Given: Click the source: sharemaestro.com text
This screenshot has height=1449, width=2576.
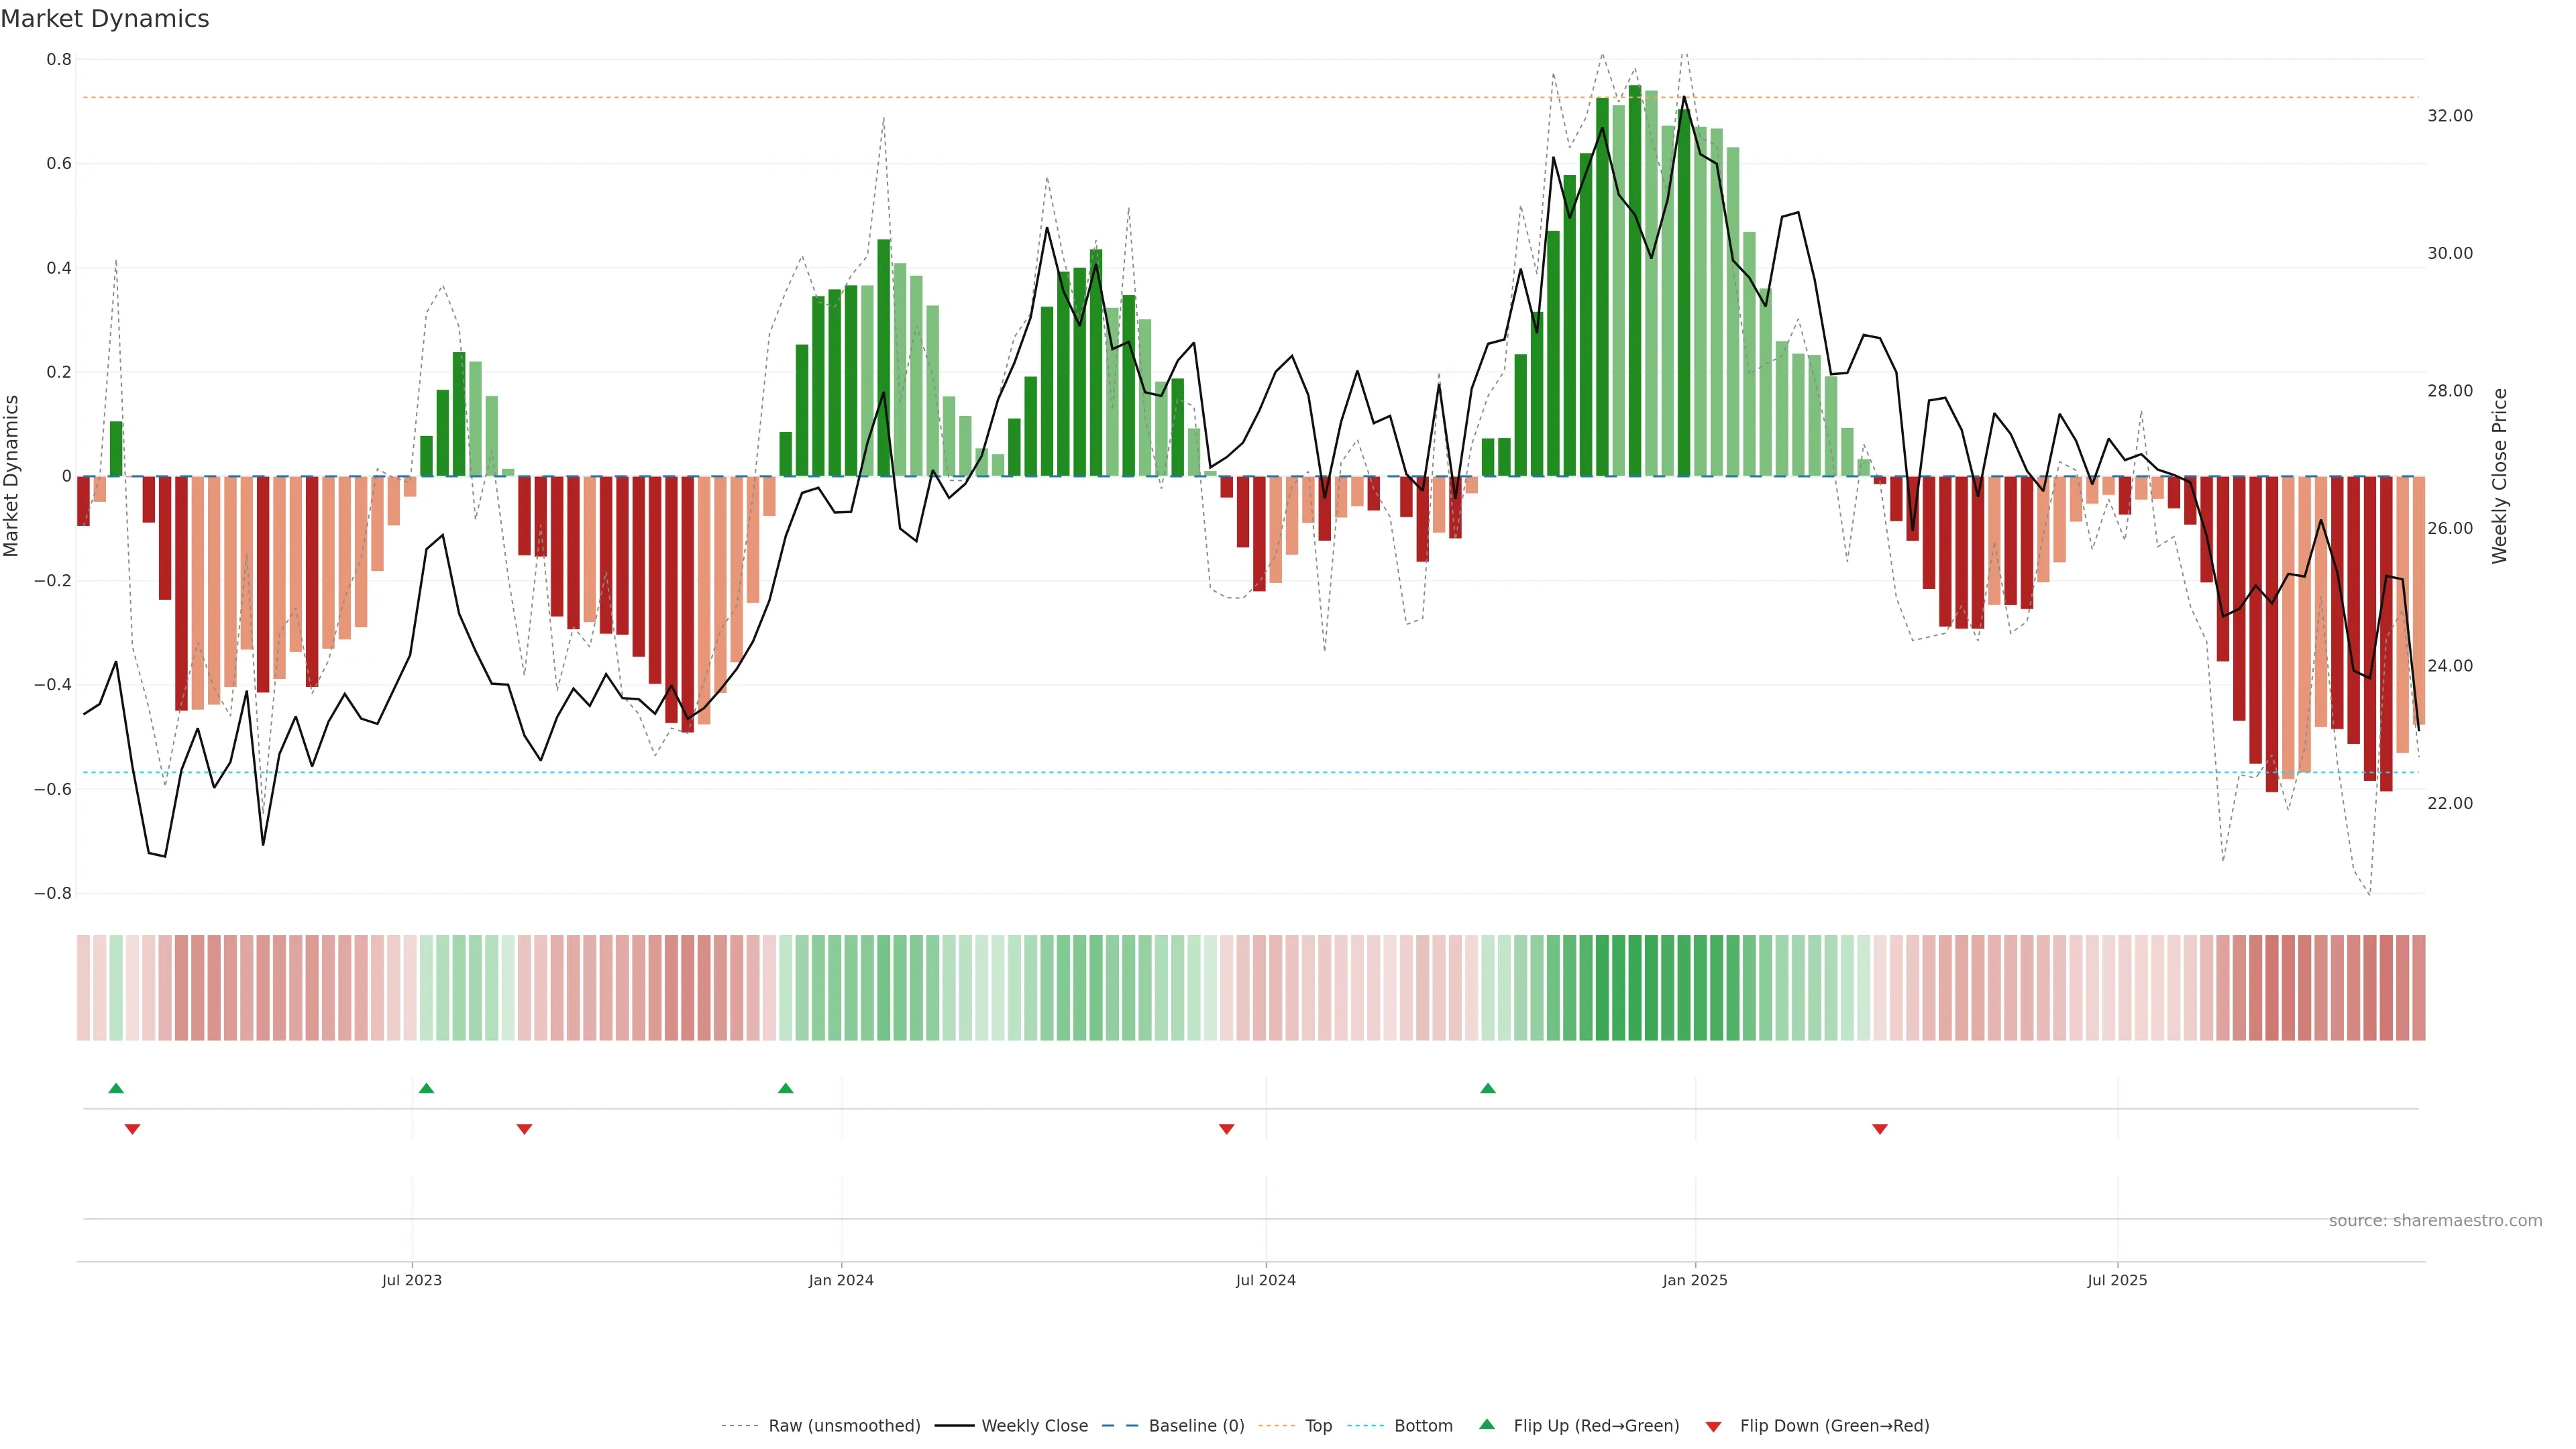Looking at the screenshot, I should (x=2435, y=1221).
